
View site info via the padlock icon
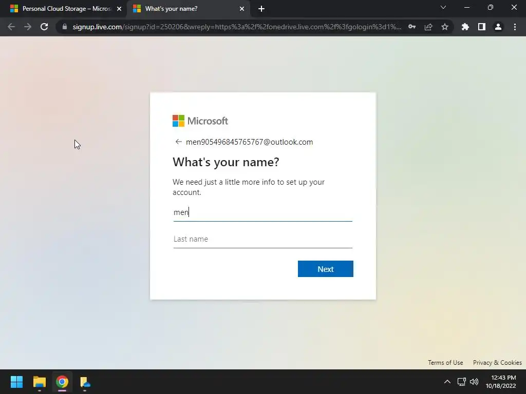(65, 27)
